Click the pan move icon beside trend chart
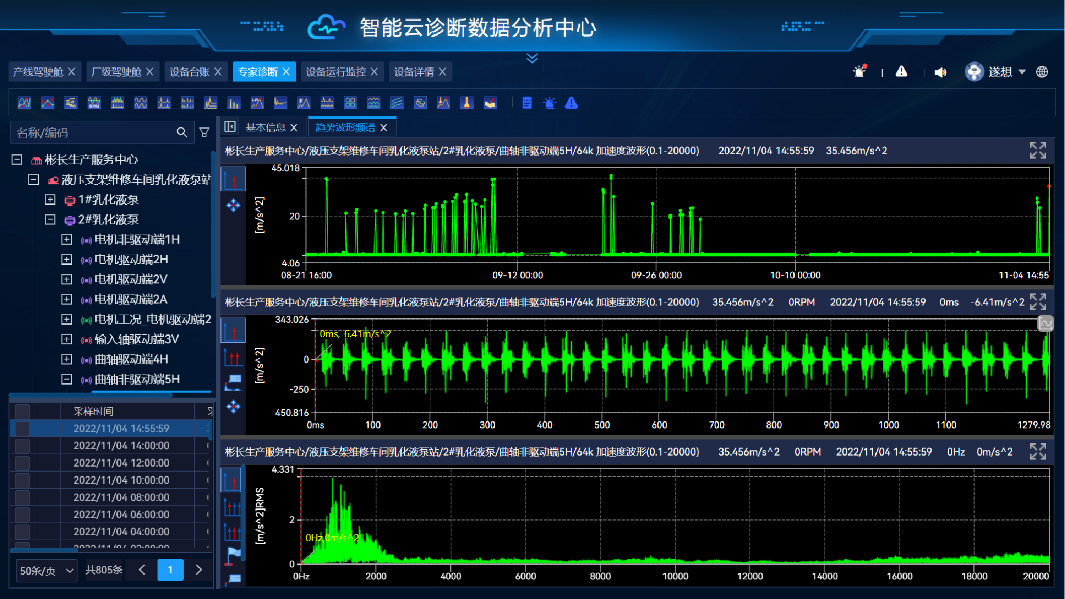This screenshot has height=599, width=1065. click(233, 205)
